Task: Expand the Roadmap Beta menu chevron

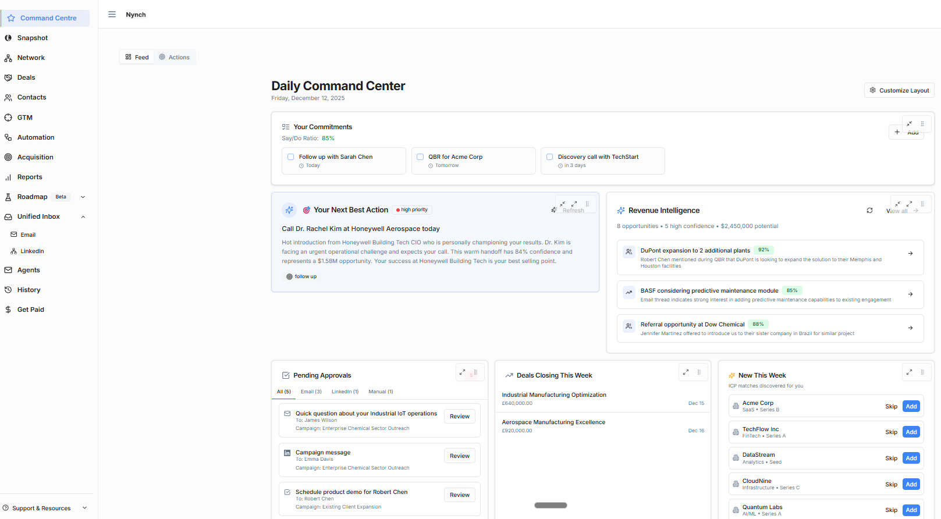Action: [x=83, y=197]
